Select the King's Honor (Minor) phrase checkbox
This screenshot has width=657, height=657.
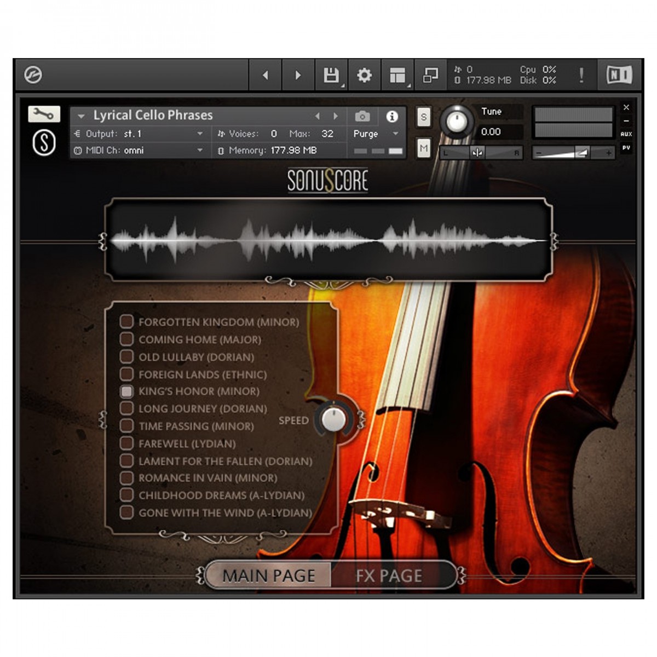point(126,391)
